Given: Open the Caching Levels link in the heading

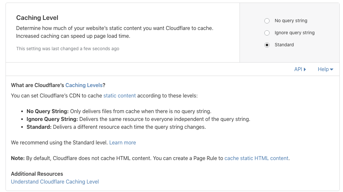Looking at the screenshot, I should (84, 85).
